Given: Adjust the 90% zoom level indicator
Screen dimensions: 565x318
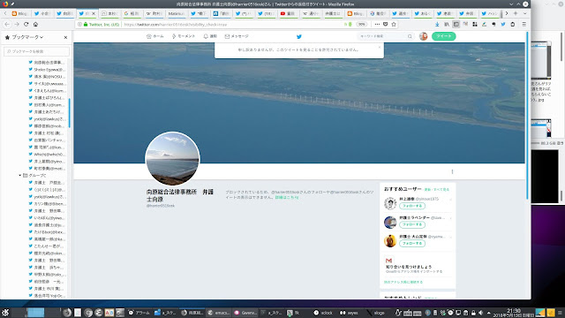Looking at the screenshot, I should coord(361,24).
